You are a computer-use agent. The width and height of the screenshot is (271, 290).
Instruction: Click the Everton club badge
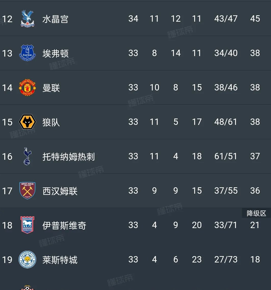pyautogui.click(x=27, y=53)
